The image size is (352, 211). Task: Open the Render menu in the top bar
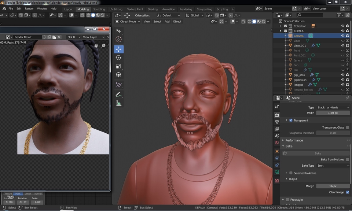pyautogui.click(x=29, y=8)
